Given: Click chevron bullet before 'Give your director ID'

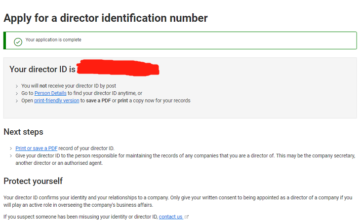Looking at the screenshot, I should [11, 156].
